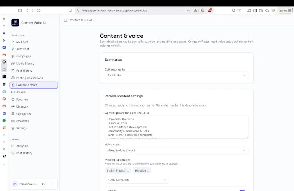Screen dimensions: 294x191
Task: Toggle dark mode moon icon
Action: pos(43,184)
